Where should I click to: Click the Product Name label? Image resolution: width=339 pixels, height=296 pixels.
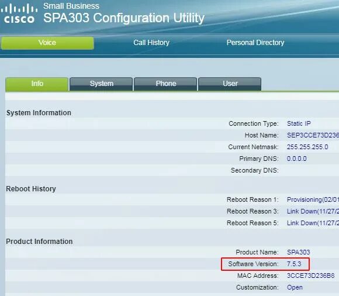pyautogui.click(x=257, y=252)
